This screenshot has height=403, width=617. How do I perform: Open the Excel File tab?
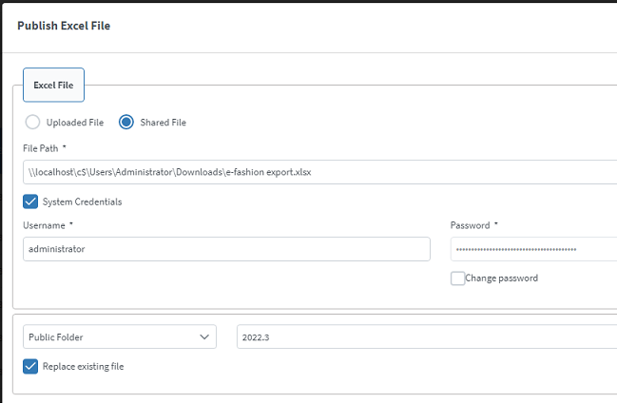pyautogui.click(x=53, y=85)
